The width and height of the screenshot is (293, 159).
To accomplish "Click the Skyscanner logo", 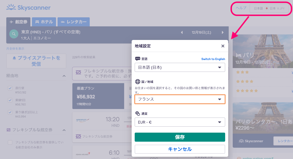I will [x=28, y=8].
